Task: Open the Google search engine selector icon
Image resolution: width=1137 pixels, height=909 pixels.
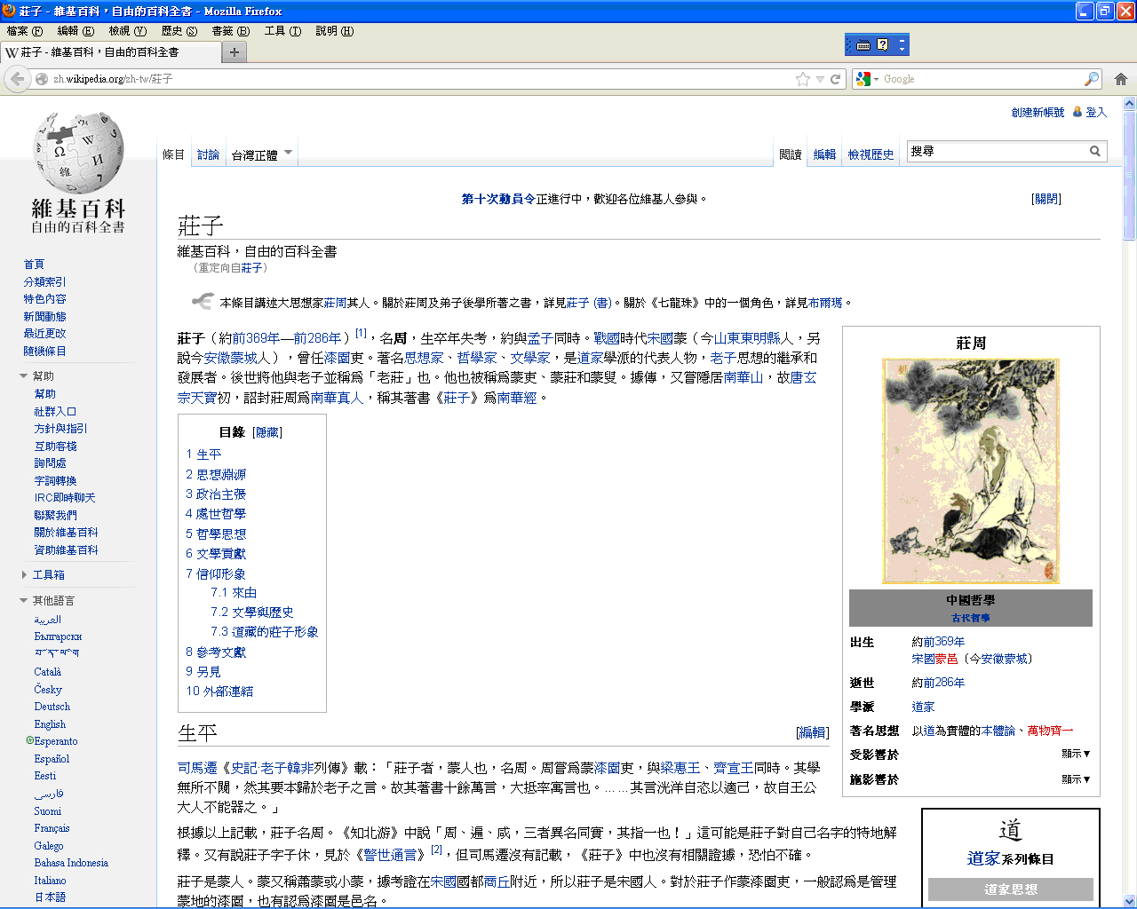Action: 867,79
